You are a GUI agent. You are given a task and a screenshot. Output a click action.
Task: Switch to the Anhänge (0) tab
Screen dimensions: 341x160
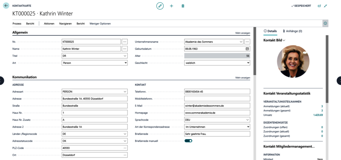click(292, 31)
